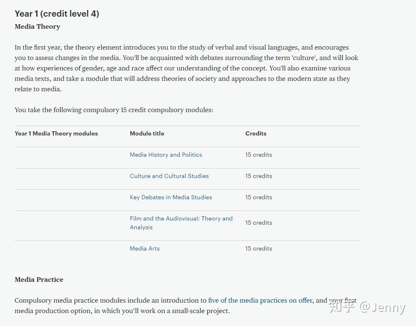Follow five of the media practices link
Screen dimensions: 416x326
coord(260,300)
